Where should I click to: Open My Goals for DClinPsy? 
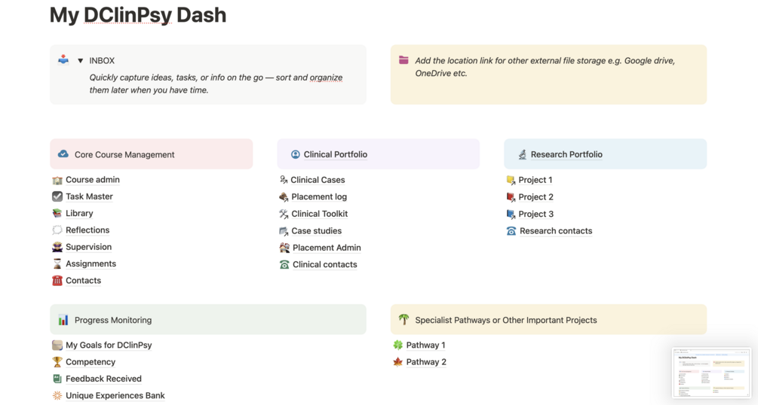[x=109, y=345]
